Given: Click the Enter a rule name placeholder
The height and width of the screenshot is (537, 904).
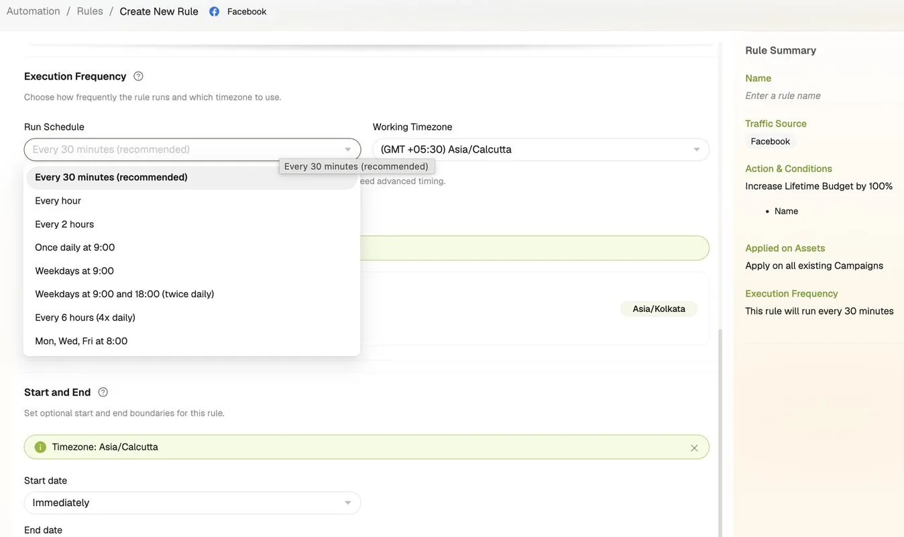Looking at the screenshot, I should (783, 96).
